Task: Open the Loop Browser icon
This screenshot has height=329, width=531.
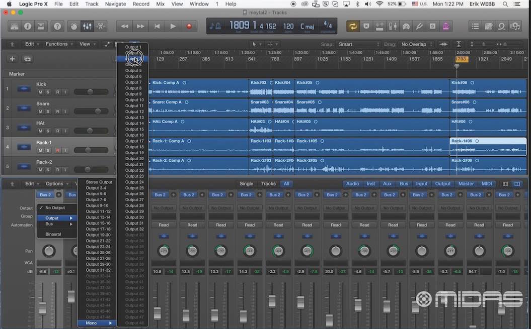Action: [x=502, y=26]
